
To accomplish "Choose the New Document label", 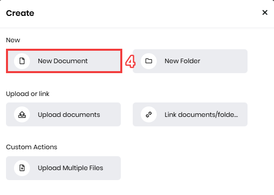I will pyautogui.click(x=63, y=61).
